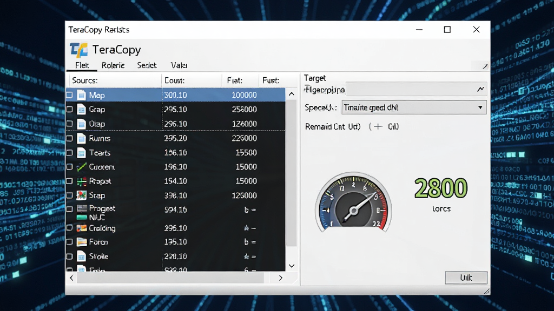Screen dimensions: 554x311
Task: Click the vertical scrollbar down arrow
Action: pos(292,266)
